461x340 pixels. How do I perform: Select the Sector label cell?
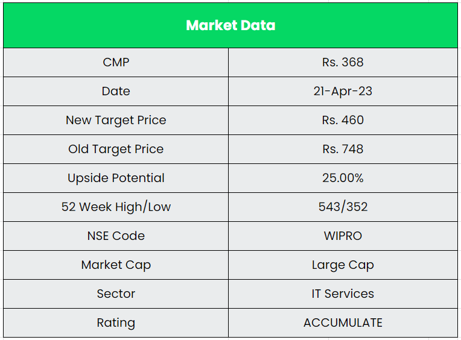tap(116, 294)
